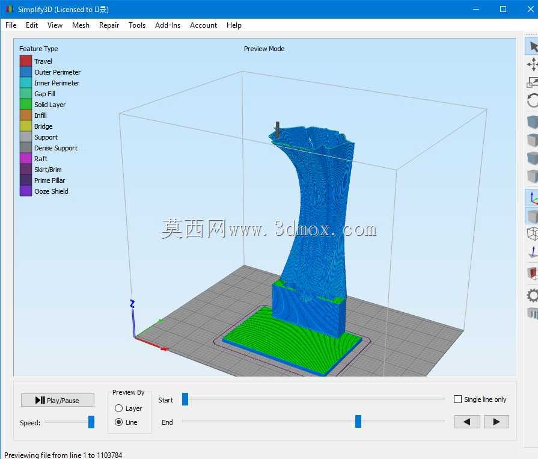The height and width of the screenshot is (459, 538).
Task: Click the tool head nozzle marker on model
Action: [277, 129]
